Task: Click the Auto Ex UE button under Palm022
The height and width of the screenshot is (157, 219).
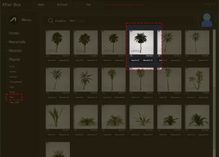Action: [x=135, y=60]
